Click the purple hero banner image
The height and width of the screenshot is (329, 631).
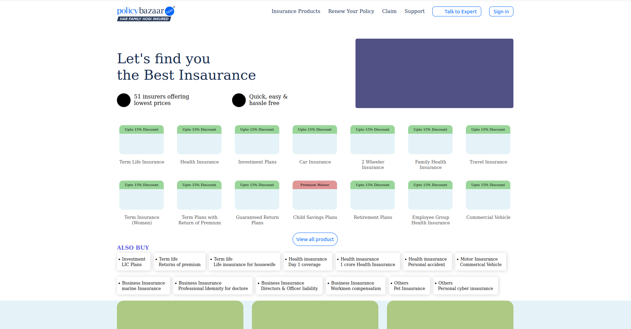point(434,73)
